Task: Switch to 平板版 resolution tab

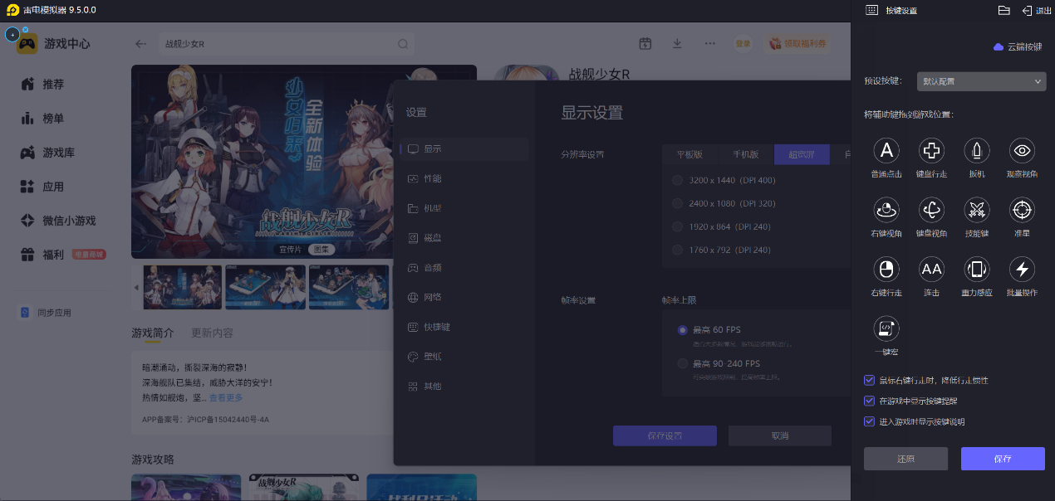Action: coord(689,154)
